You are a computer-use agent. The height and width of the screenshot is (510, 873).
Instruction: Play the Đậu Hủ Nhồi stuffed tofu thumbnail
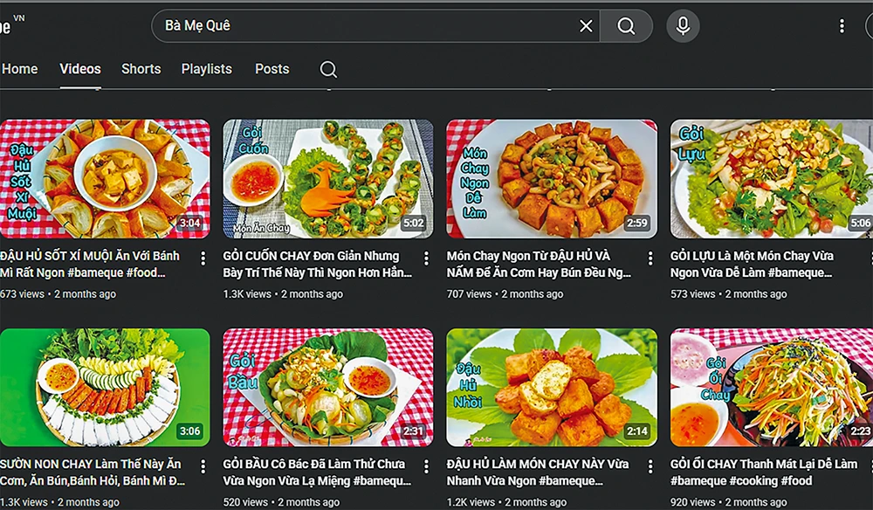point(552,388)
